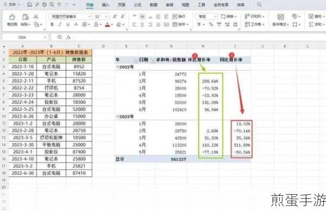Increase font size with the A+ icon
This screenshot has width=326, height=211.
pos(115,16)
